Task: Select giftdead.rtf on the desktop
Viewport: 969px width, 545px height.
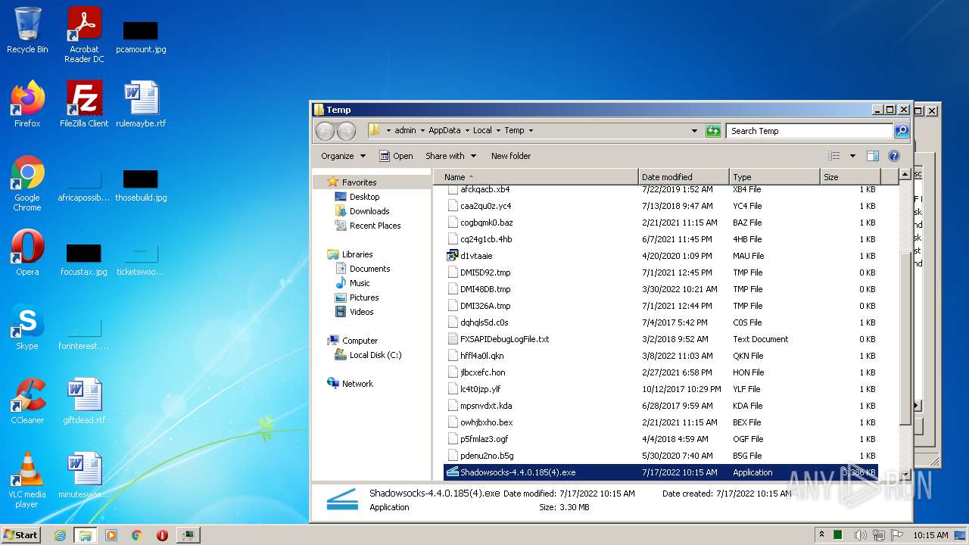Action: [84, 401]
